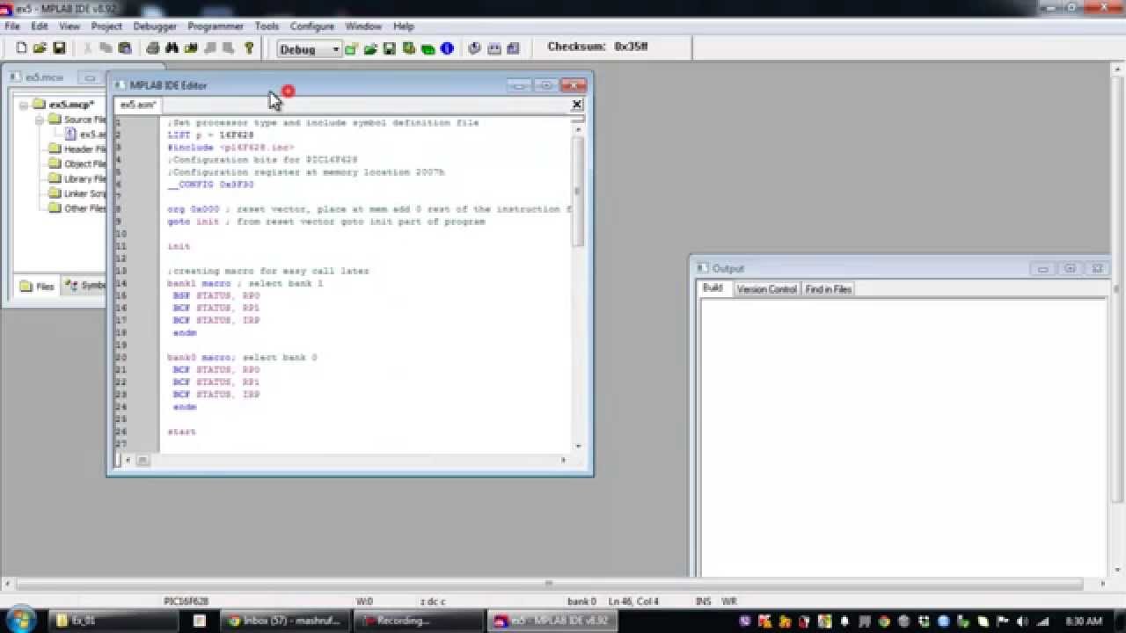Select the Library Files folder
Screen dimensions: 1126x633
[x=84, y=179]
